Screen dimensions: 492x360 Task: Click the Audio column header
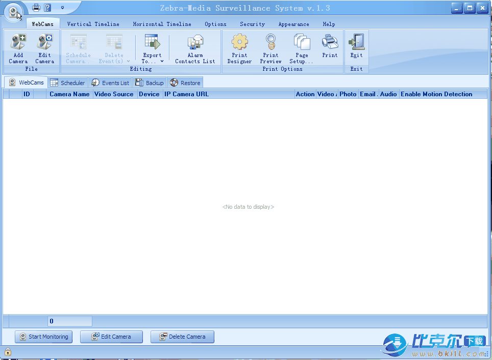click(388, 94)
